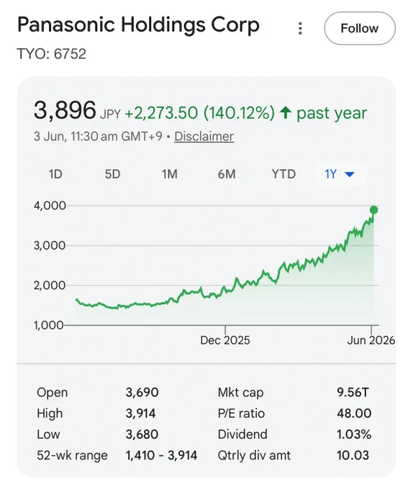Click the green current-price dot on chart

tap(373, 210)
